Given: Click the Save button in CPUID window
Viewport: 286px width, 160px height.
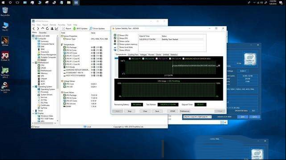Looking at the screenshot, I should pyautogui.click(x=243, y=117).
